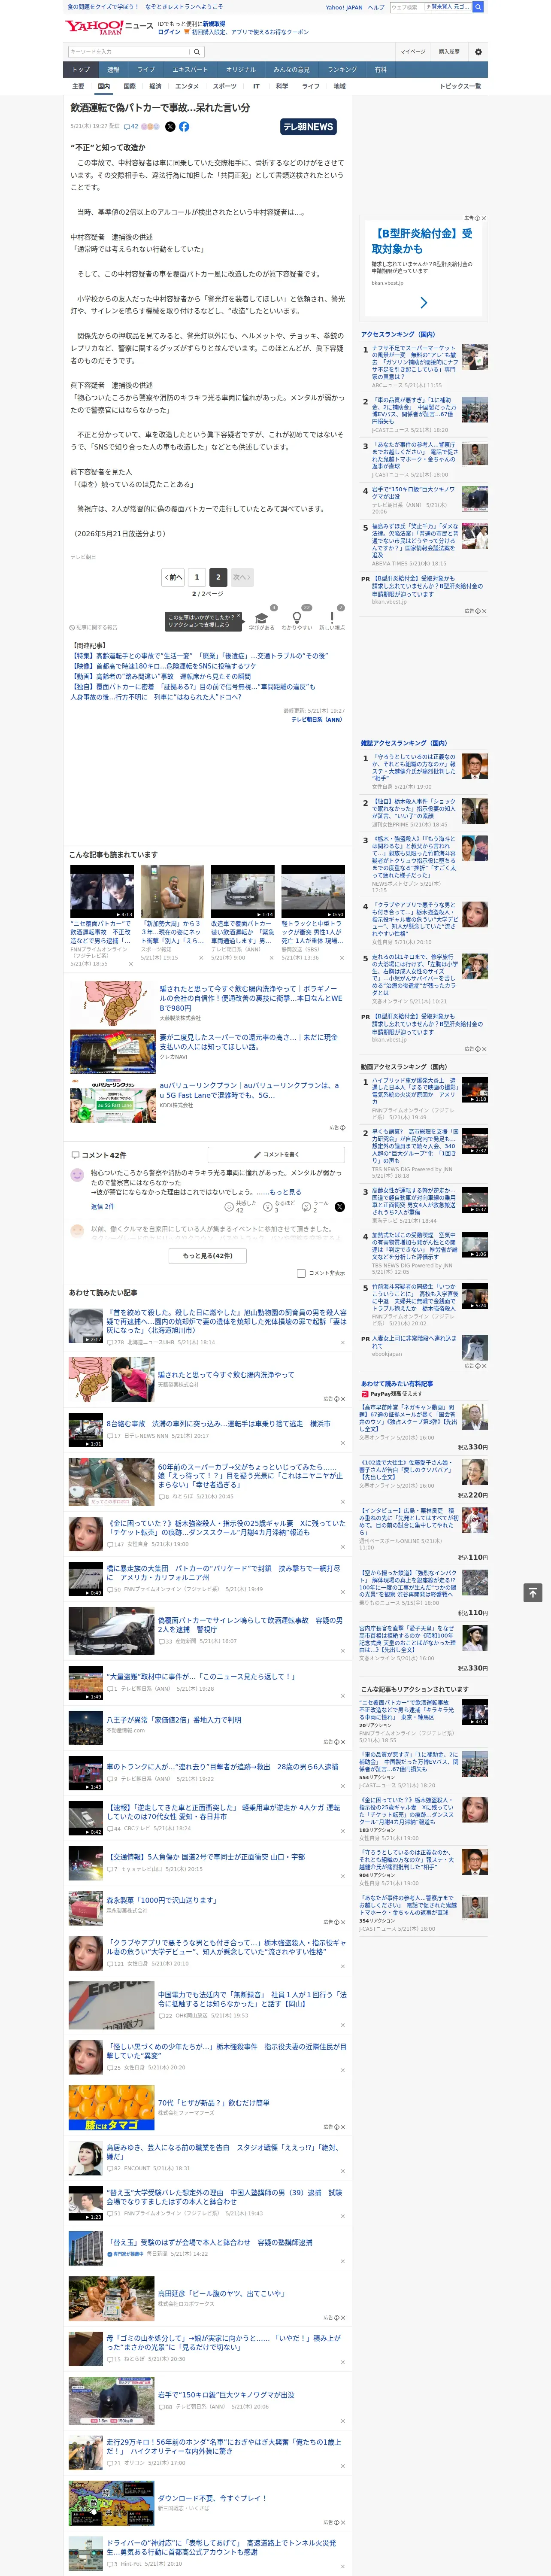Open the comment count bubble showing 42

131,127
